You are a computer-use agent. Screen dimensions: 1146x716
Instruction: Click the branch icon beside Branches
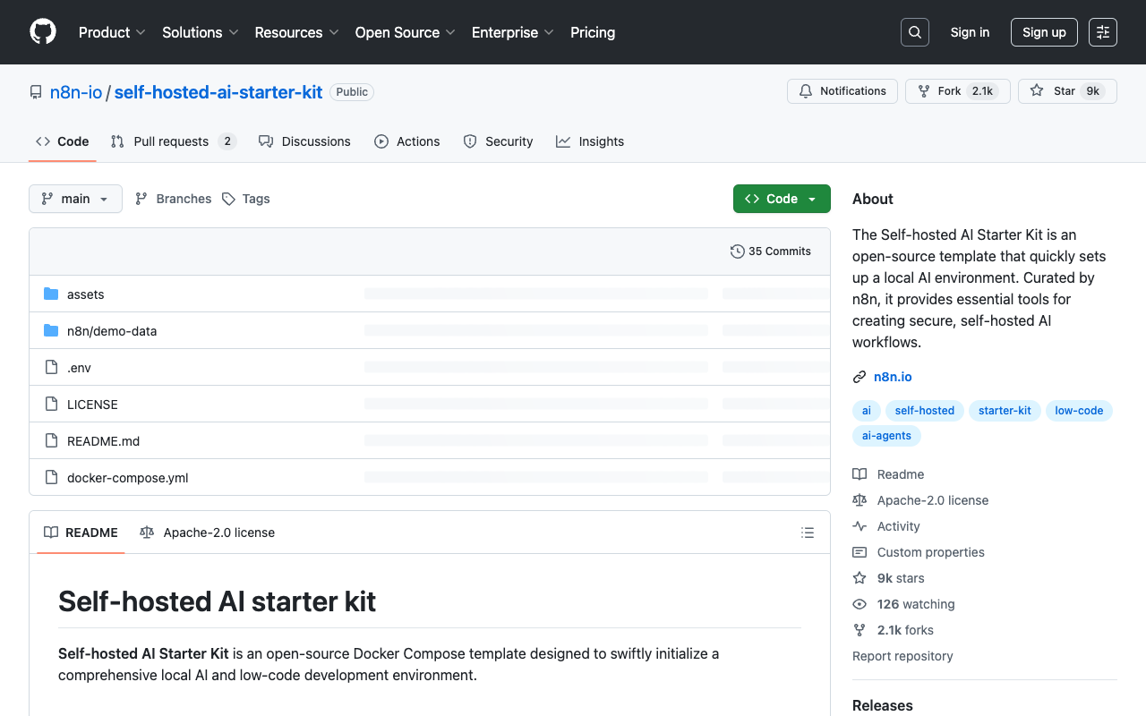(141, 199)
